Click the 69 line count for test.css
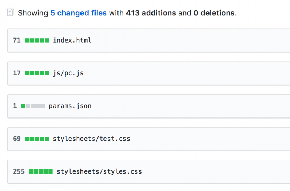The width and height of the screenshot is (290, 191). 17,139
